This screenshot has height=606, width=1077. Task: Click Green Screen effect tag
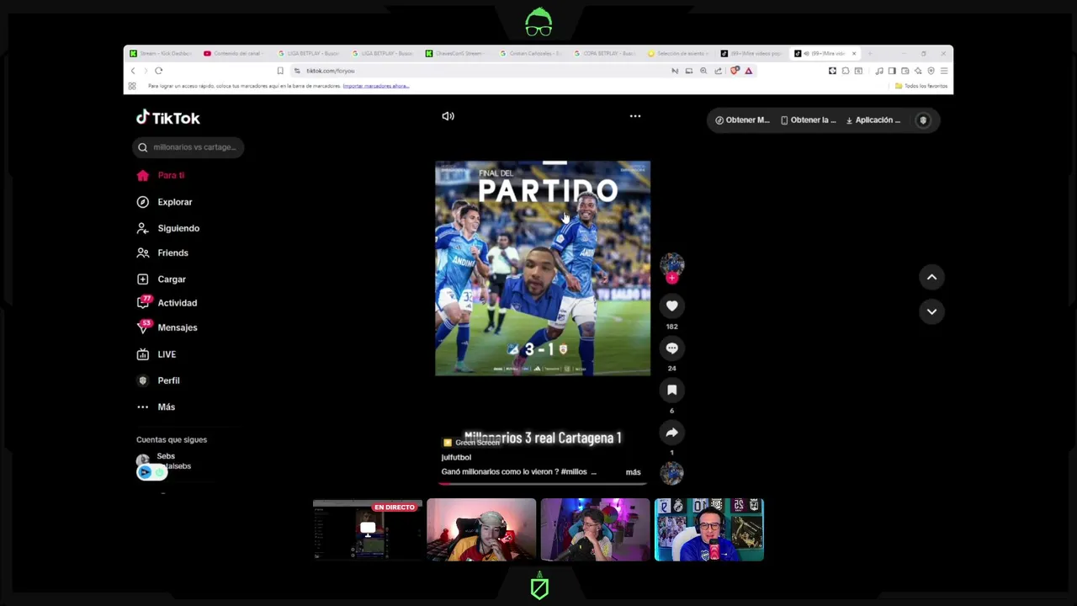coord(472,443)
